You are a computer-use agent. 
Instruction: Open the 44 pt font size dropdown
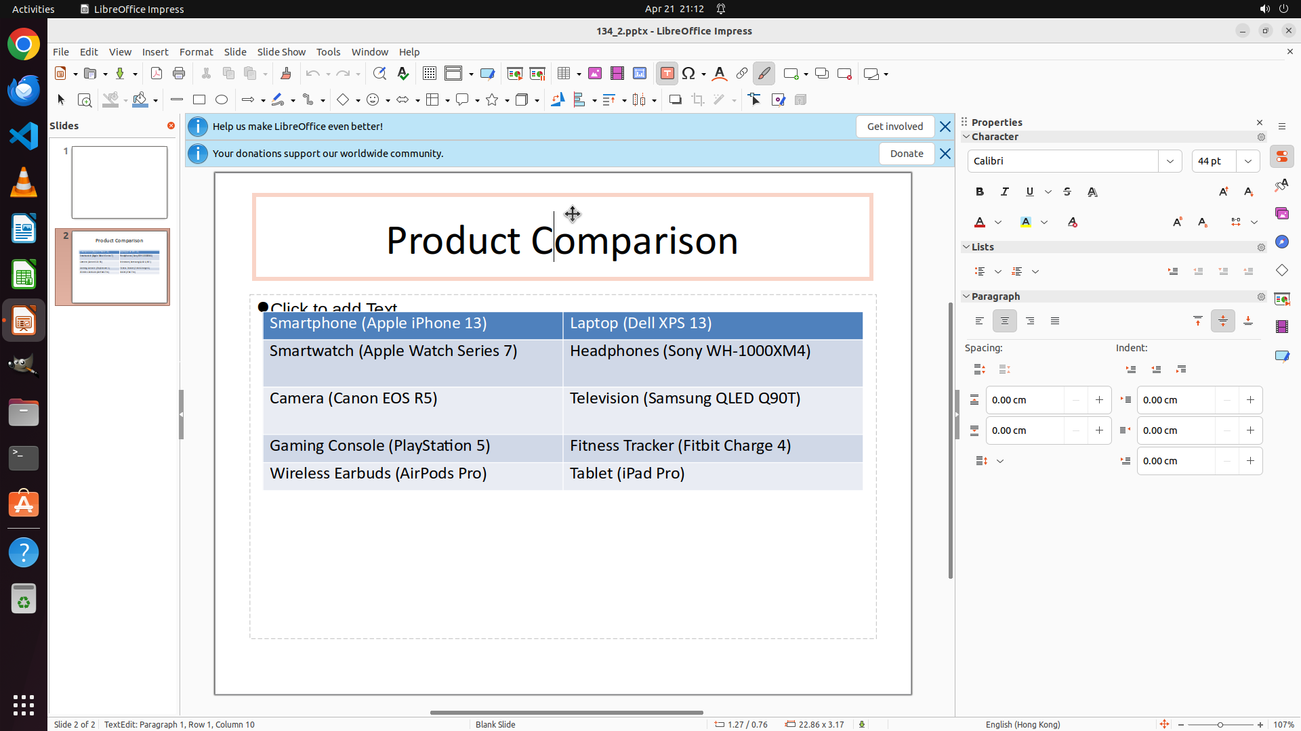(x=1248, y=161)
